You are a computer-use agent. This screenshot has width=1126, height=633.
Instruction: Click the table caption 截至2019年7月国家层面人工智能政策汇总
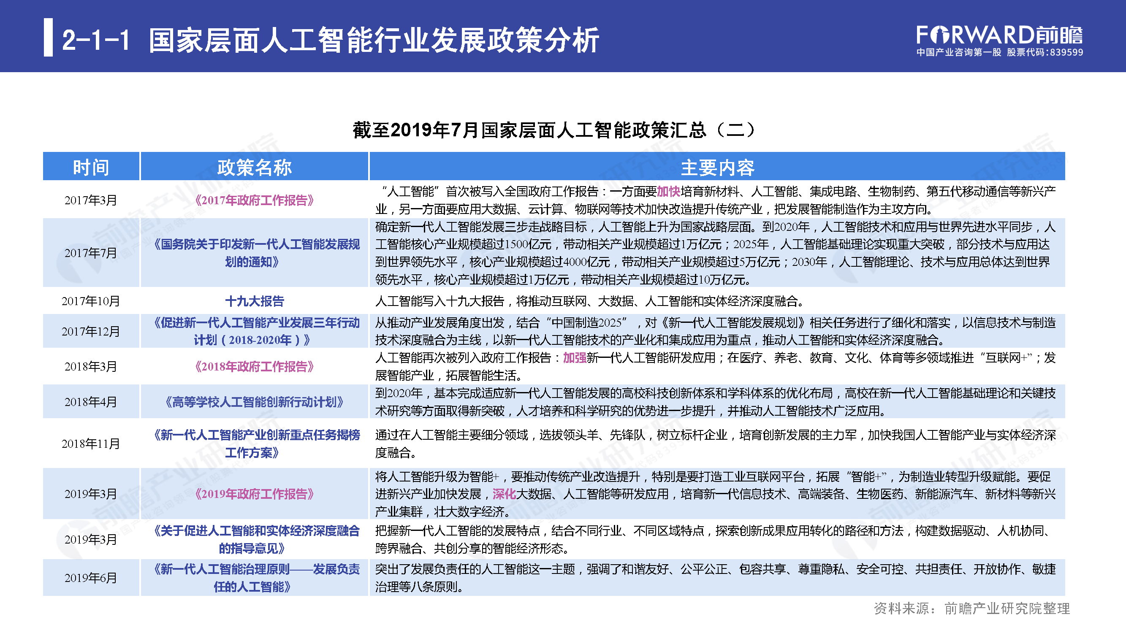click(554, 130)
